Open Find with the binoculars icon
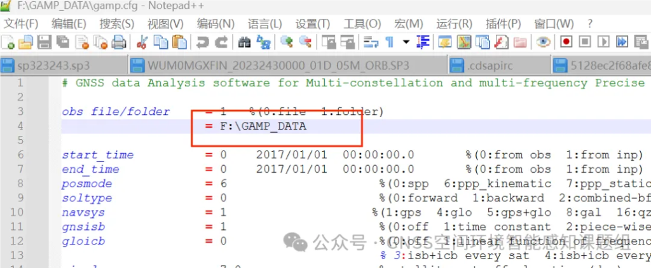This screenshot has width=651, height=268. pyautogui.click(x=244, y=43)
